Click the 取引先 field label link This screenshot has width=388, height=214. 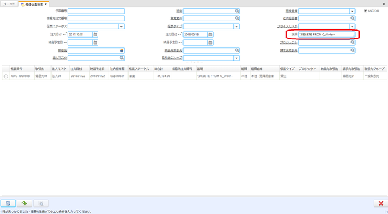[x=63, y=50]
